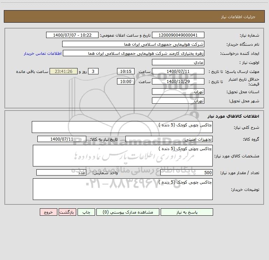Click the واحد شمارش label
269x260 pixels.
105,173
